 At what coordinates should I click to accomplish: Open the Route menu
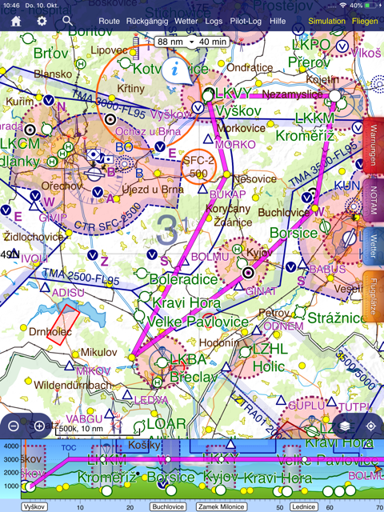click(x=109, y=22)
